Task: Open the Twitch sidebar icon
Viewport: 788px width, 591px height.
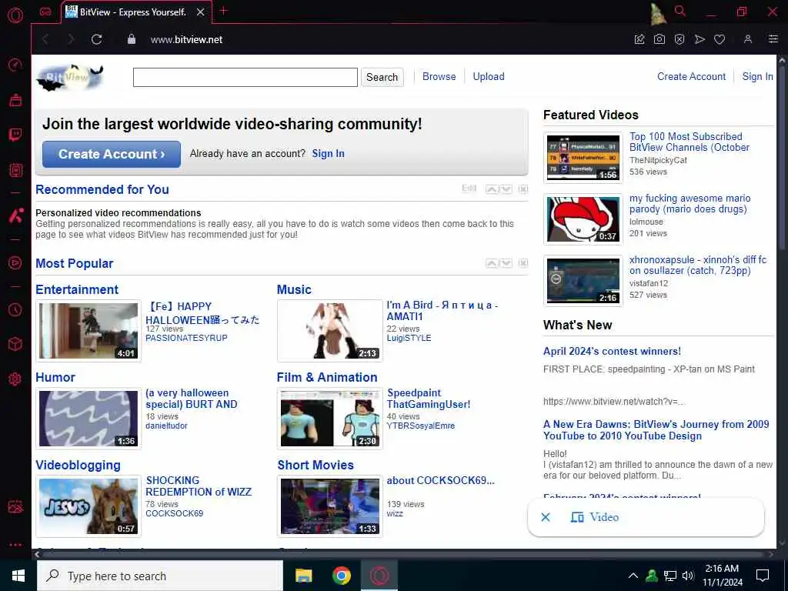Action: click(x=15, y=135)
